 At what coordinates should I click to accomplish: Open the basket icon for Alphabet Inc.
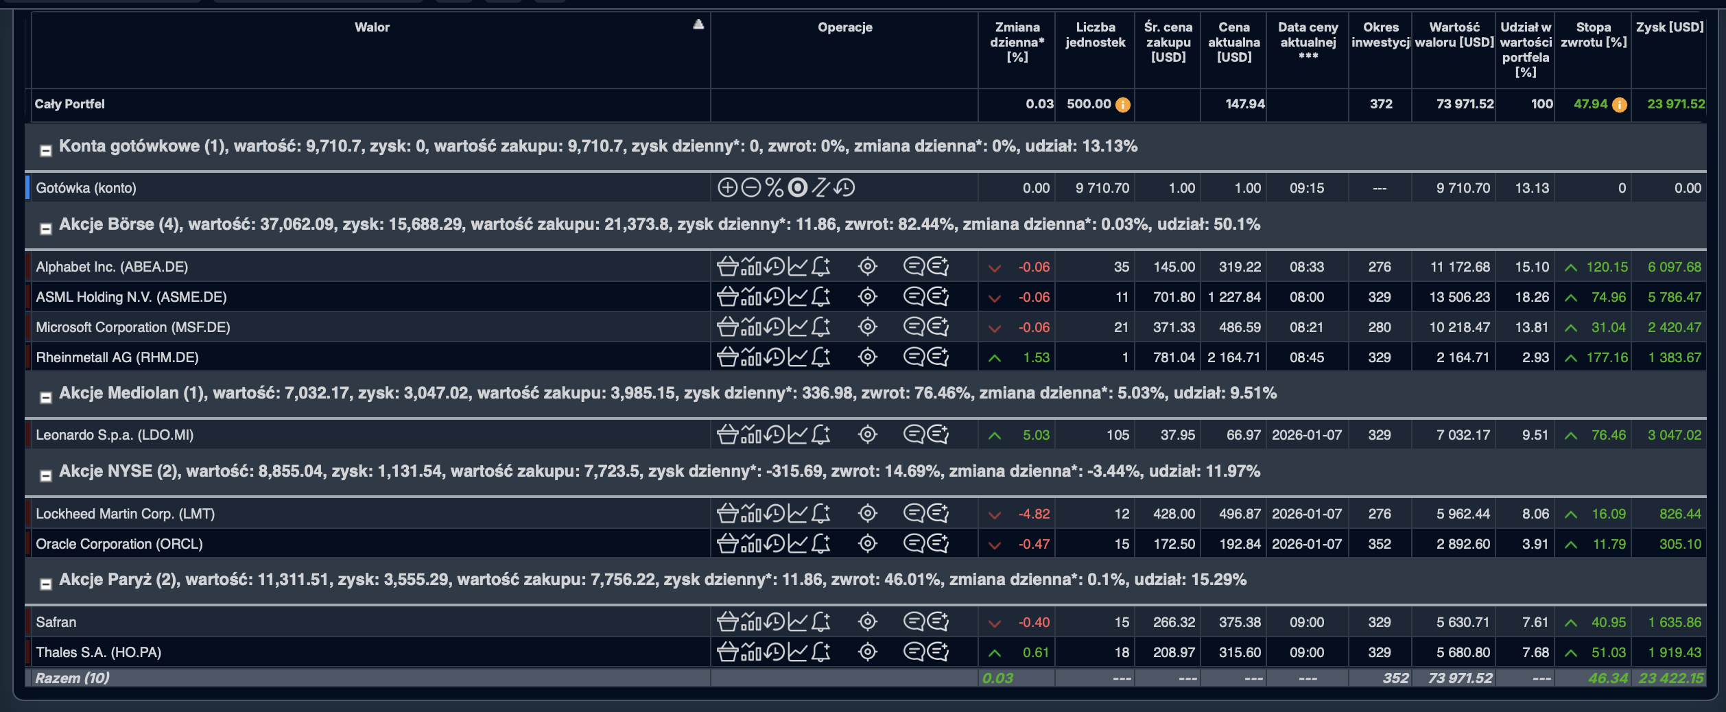click(727, 267)
